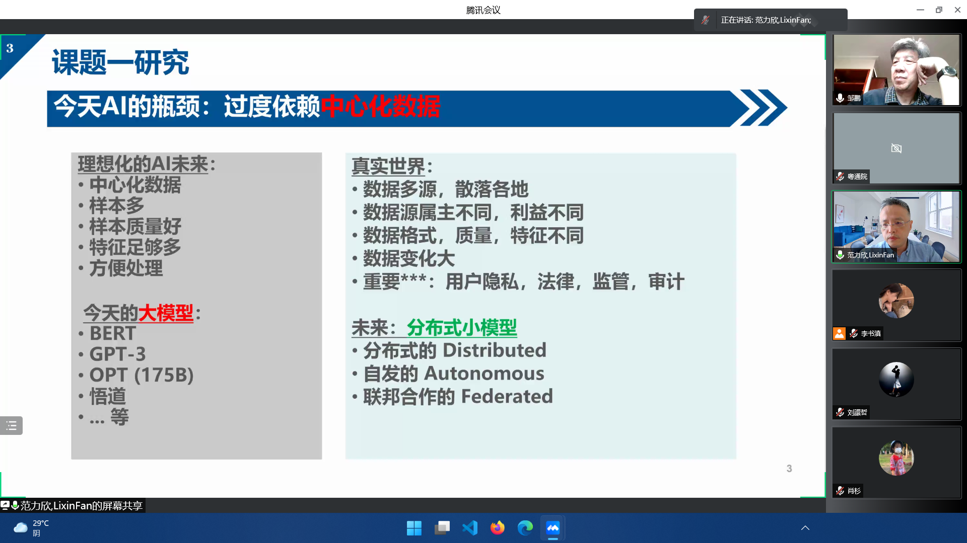Show hidden system tray icons

tap(805, 528)
